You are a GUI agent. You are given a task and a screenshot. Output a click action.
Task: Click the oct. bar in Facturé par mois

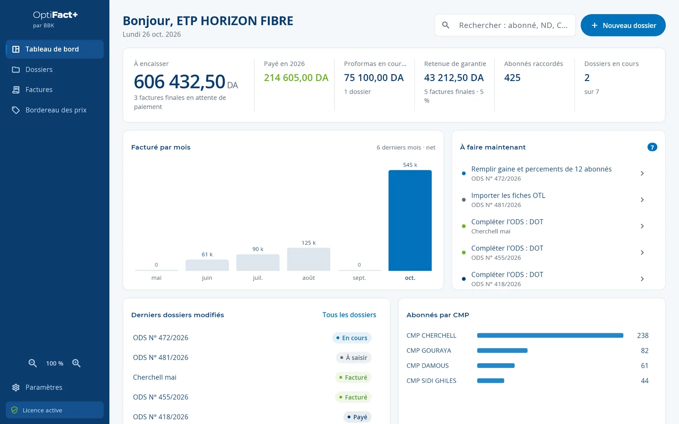click(x=410, y=220)
